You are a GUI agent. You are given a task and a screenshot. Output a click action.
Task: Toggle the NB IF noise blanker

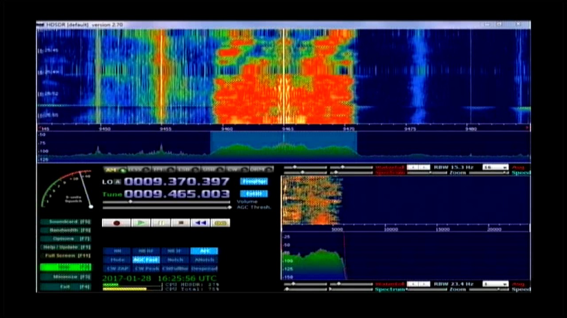tap(175, 251)
